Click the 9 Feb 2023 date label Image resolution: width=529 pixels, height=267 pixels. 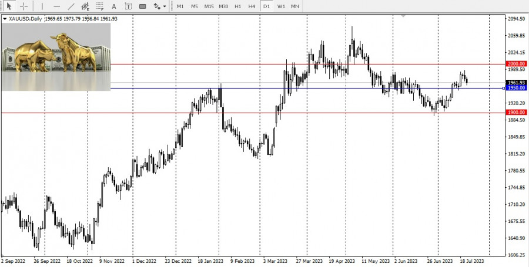pyautogui.click(x=243, y=261)
